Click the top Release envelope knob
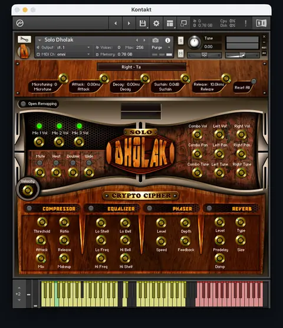This screenshot has width=283, height=328. click(226, 79)
